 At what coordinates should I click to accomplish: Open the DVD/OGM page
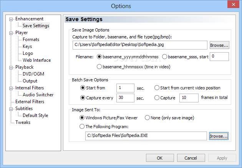(33, 74)
